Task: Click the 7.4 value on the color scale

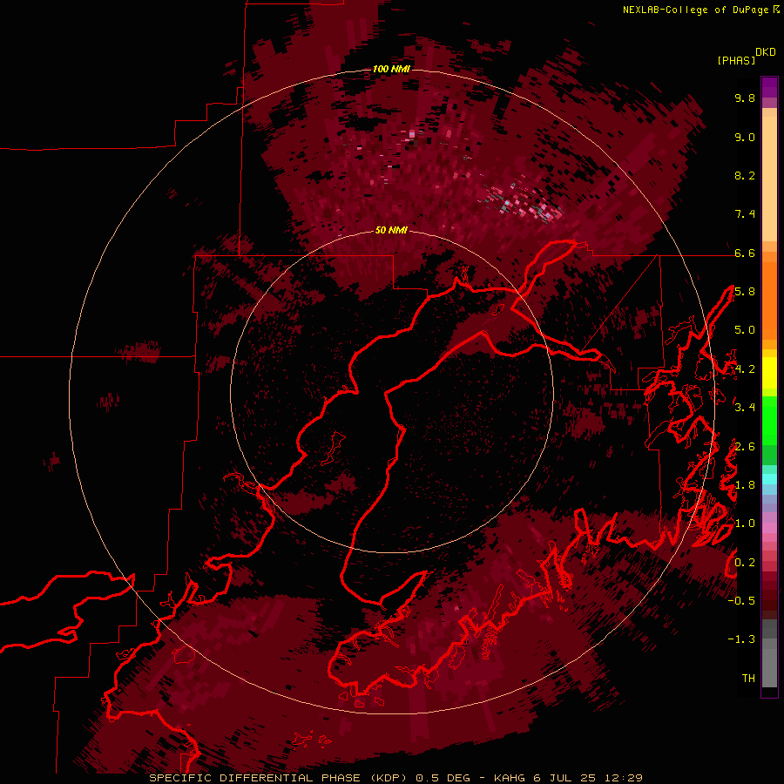Action: [x=745, y=214]
